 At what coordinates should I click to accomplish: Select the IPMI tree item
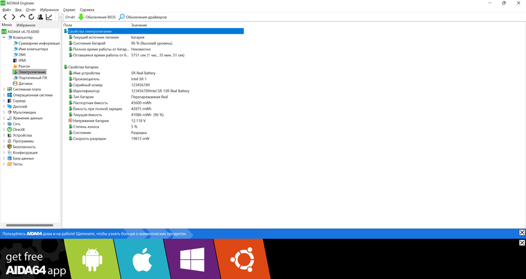point(19,61)
